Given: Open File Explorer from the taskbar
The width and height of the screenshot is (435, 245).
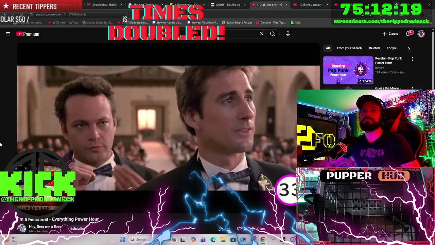Looking at the screenshot, I should [223, 240].
